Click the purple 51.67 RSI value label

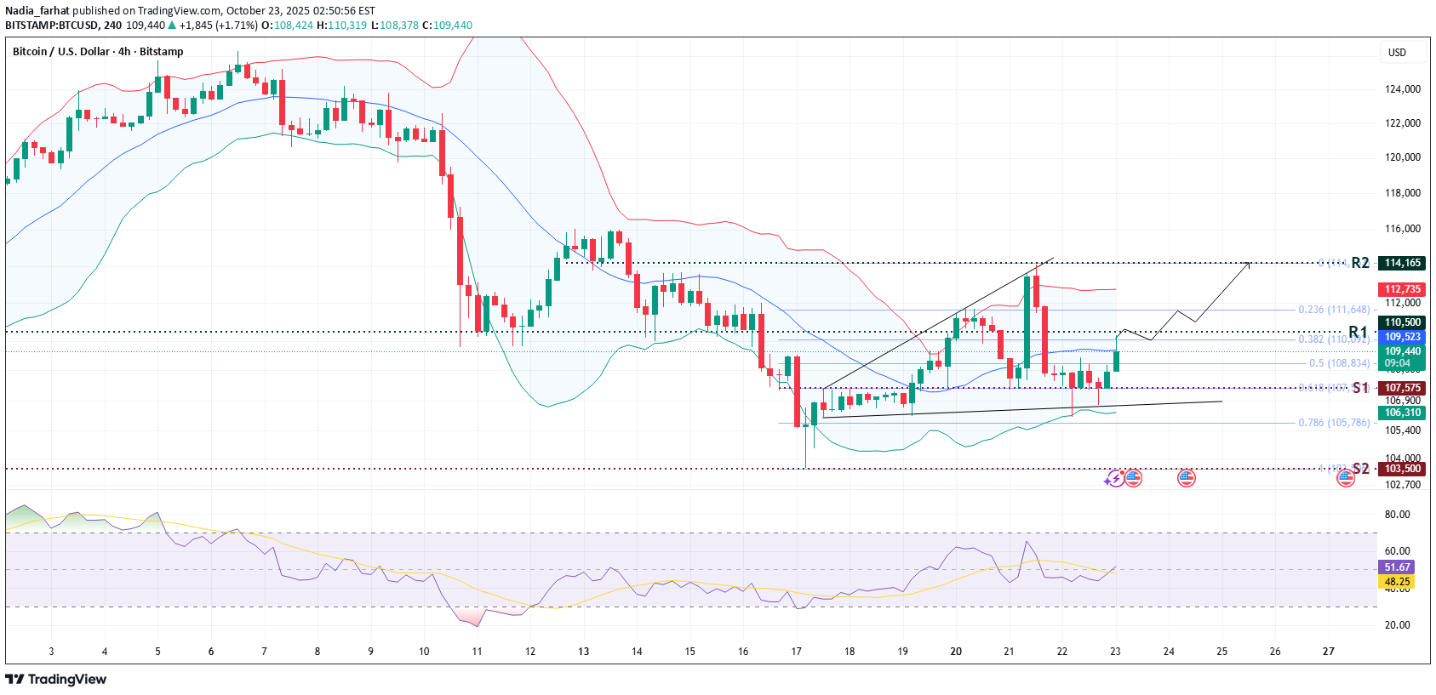(x=1397, y=567)
